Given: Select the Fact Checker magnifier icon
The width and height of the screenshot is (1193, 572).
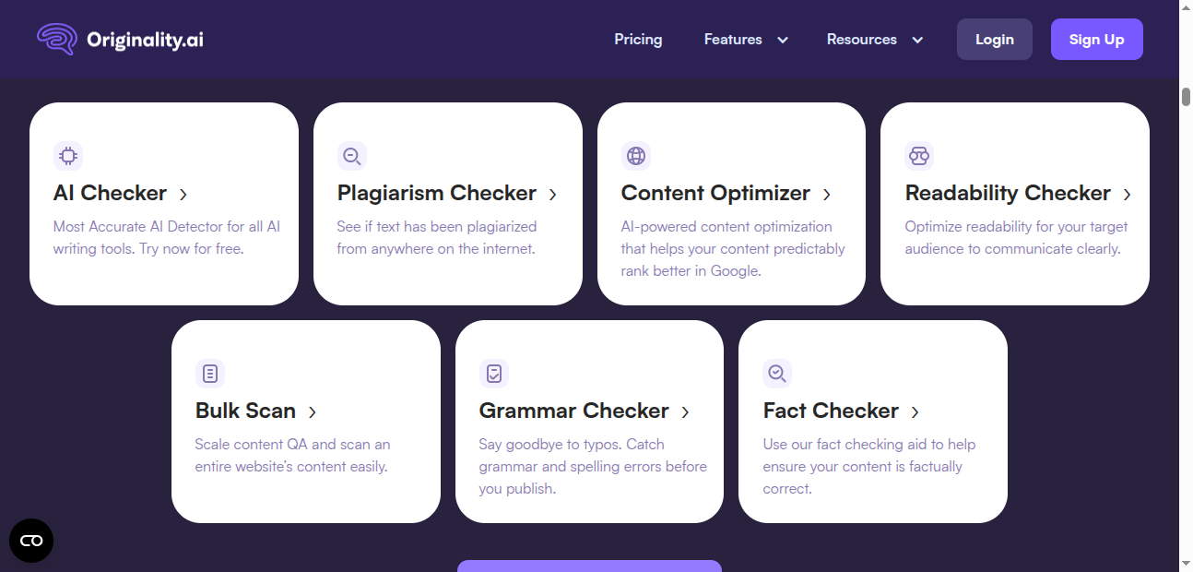Looking at the screenshot, I should (x=777, y=374).
